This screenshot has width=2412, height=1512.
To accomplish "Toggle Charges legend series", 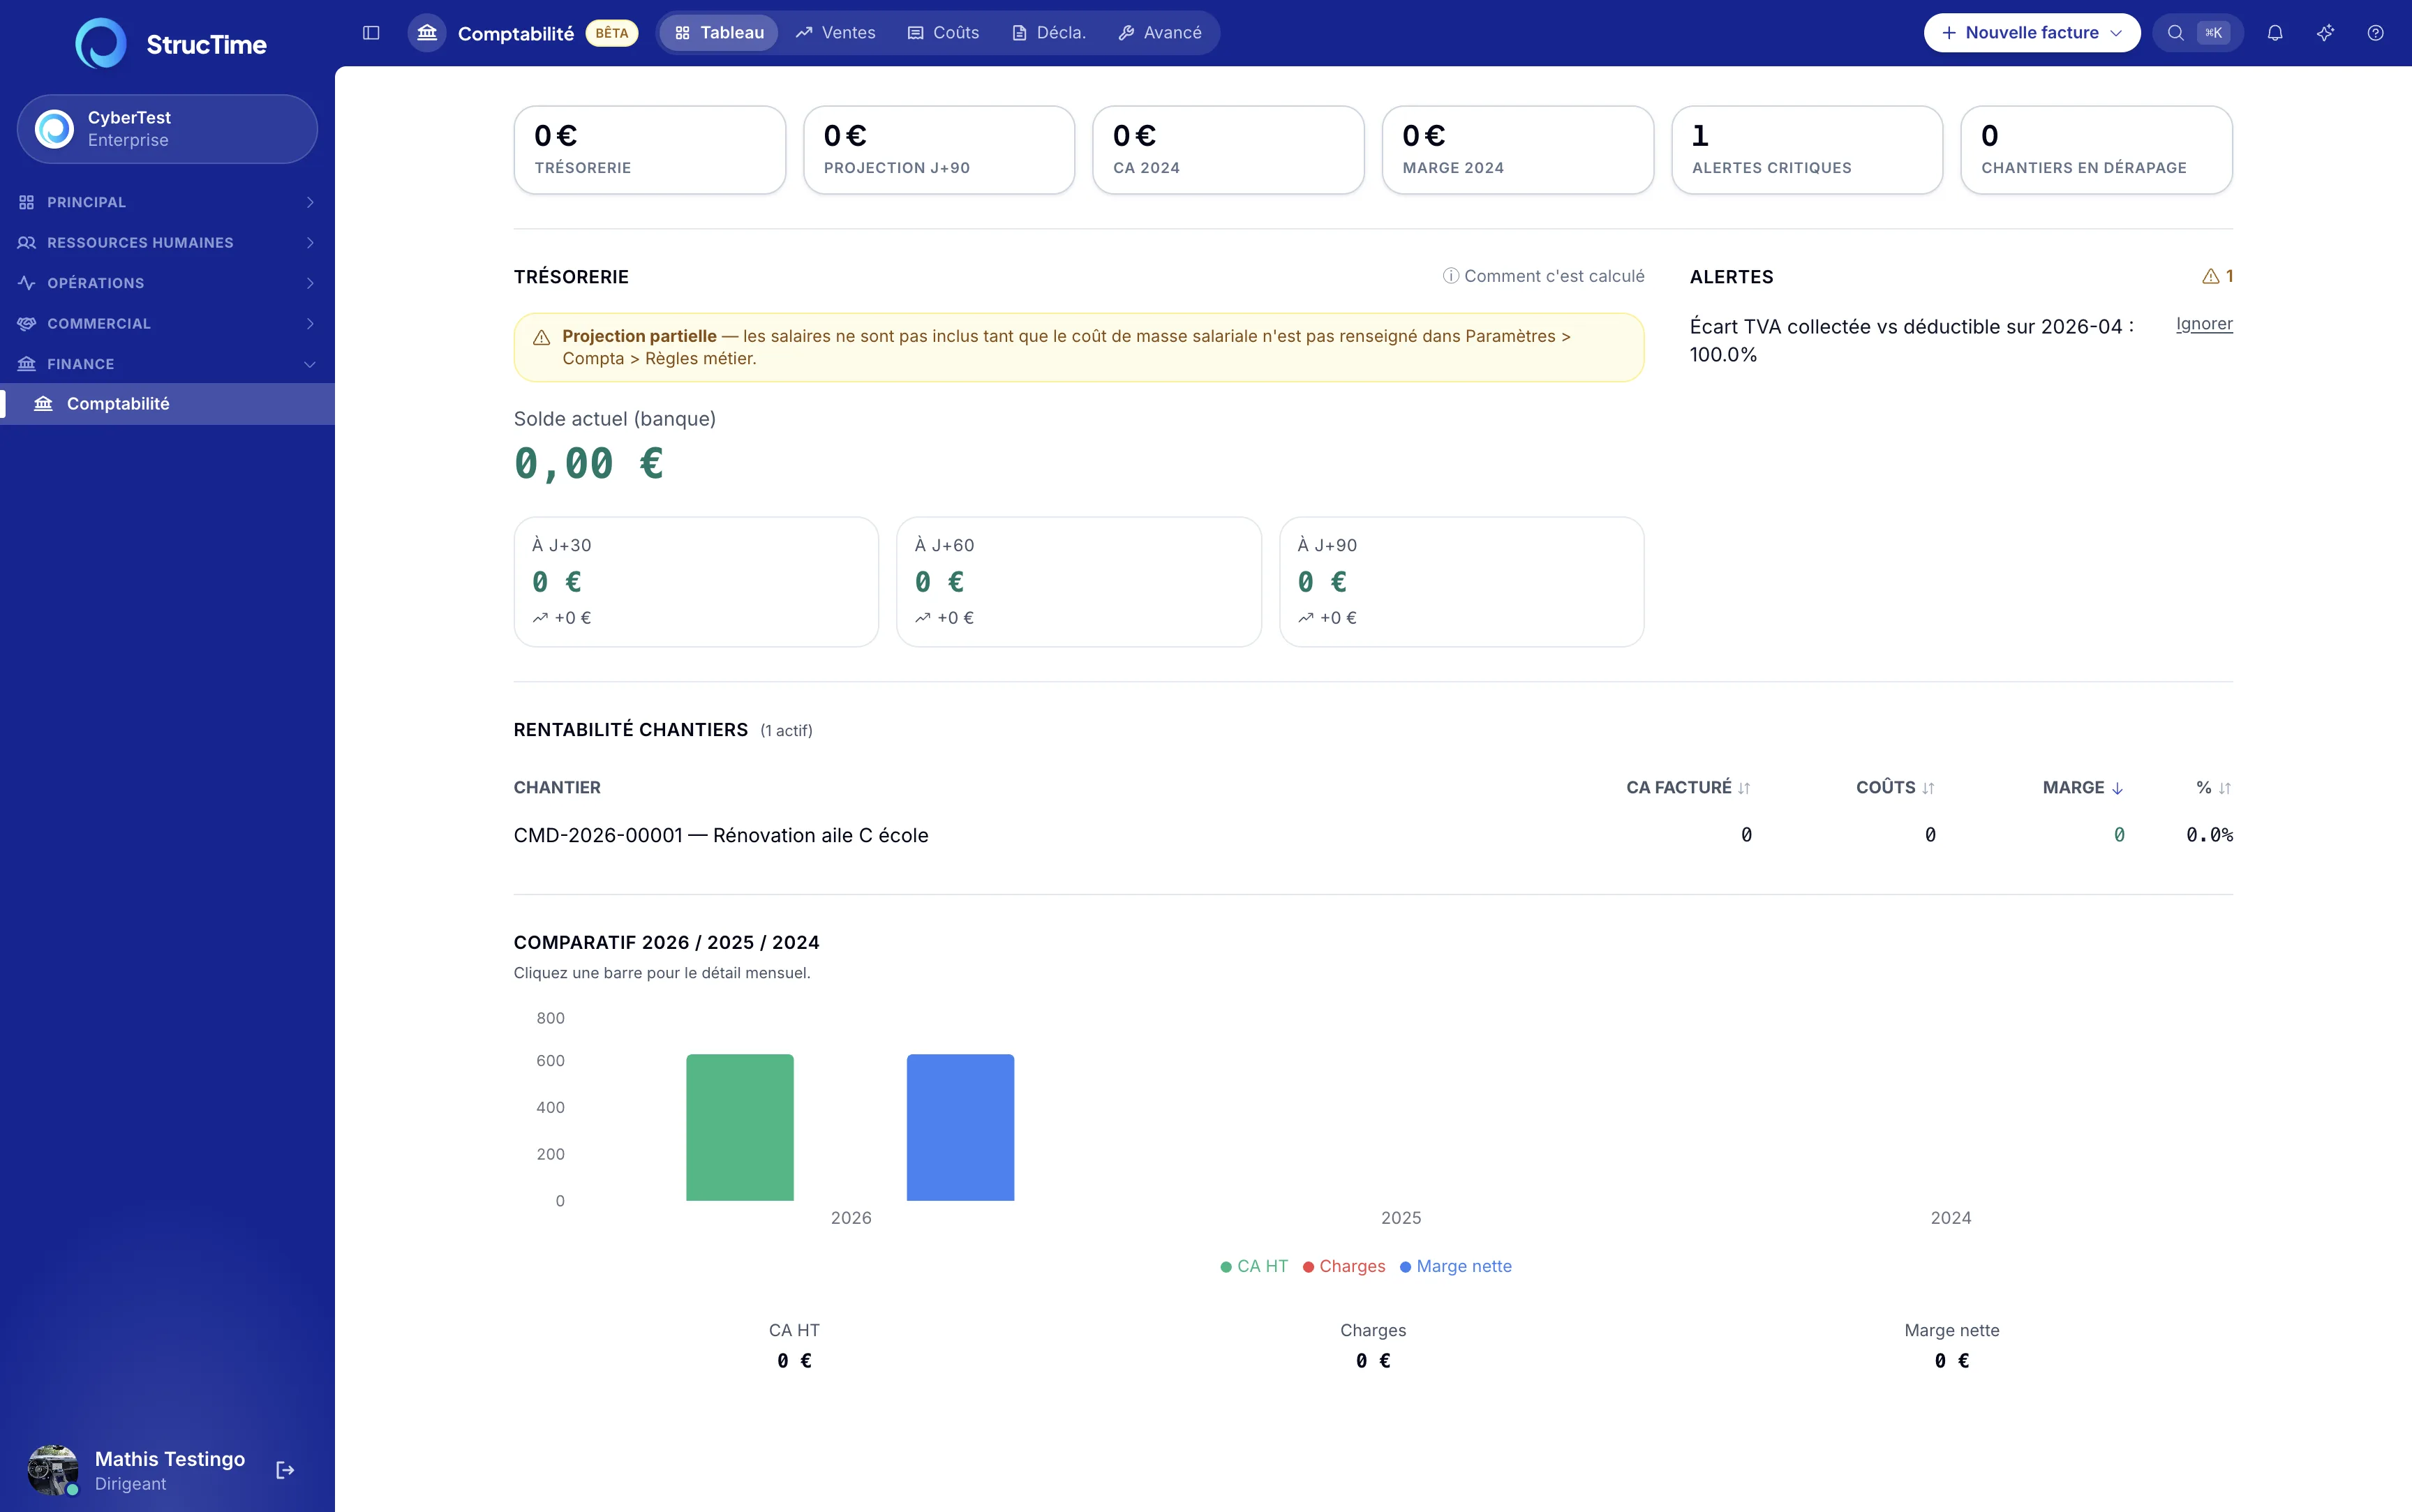I will (1344, 1266).
